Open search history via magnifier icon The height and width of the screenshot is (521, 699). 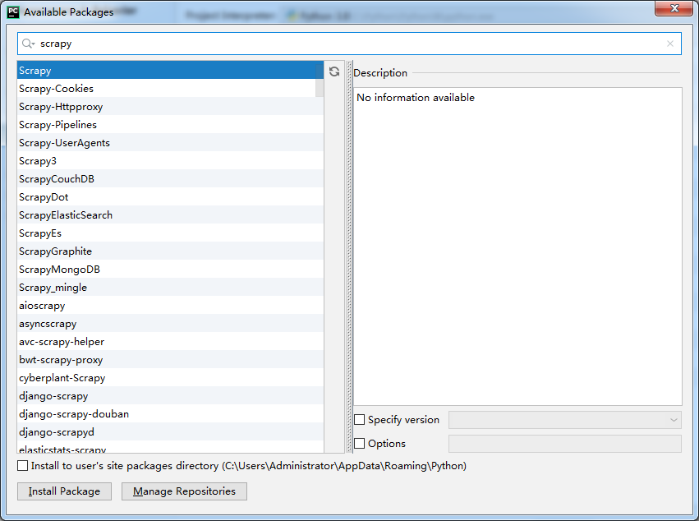[x=29, y=44]
